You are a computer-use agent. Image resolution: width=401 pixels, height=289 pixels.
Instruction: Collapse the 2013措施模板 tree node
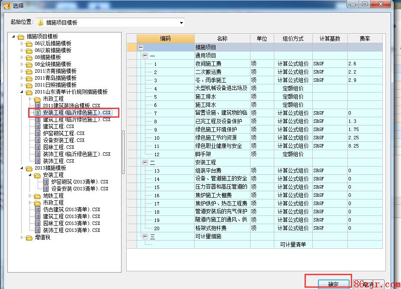(x=22, y=168)
